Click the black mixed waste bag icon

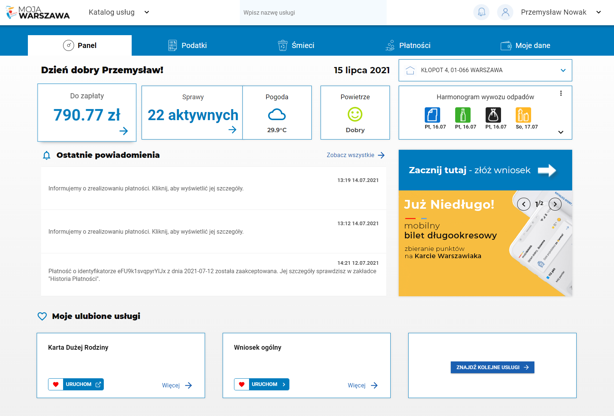pos(493,115)
